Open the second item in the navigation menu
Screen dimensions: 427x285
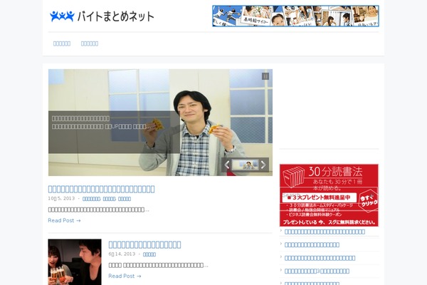[90, 43]
